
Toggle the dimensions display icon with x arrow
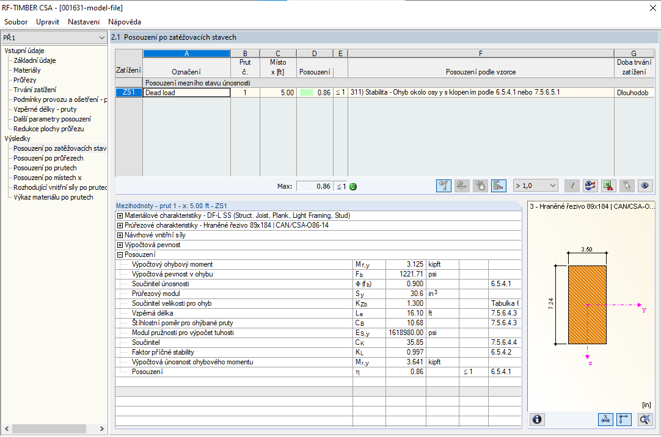click(x=606, y=419)
